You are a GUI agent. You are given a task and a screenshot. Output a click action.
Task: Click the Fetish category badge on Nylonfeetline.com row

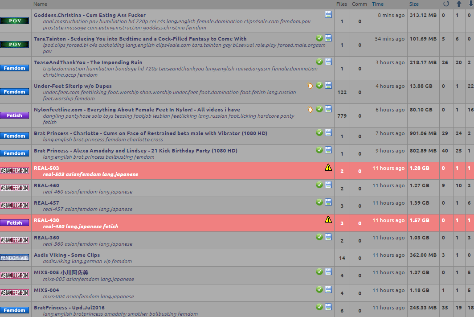tap(15, 115)
